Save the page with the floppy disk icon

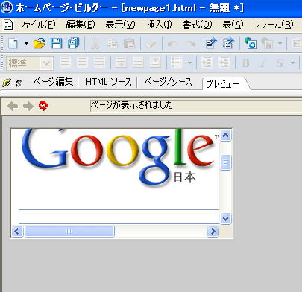point(57,43)
